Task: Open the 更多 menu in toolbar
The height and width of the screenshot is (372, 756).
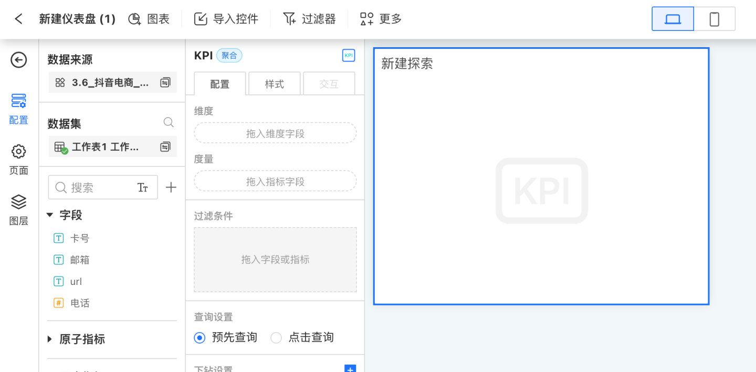Action: point(381,19)
